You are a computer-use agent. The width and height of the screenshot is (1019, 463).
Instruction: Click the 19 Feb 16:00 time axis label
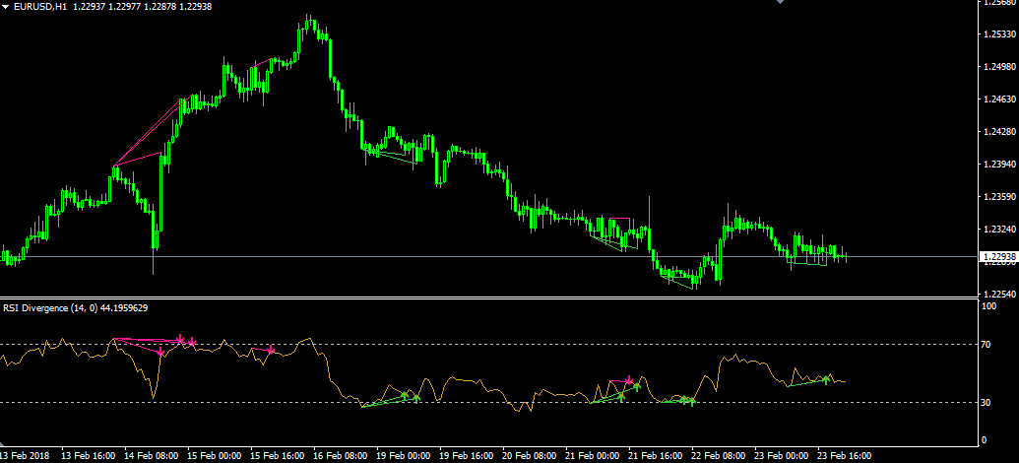tap(467, 456)
